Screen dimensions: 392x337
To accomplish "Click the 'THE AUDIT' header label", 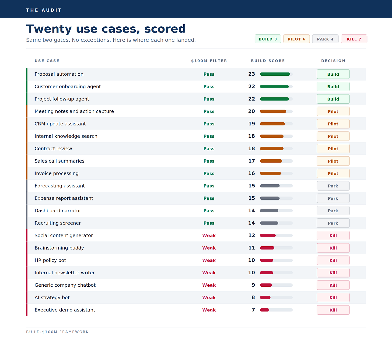I will [44, 10].
